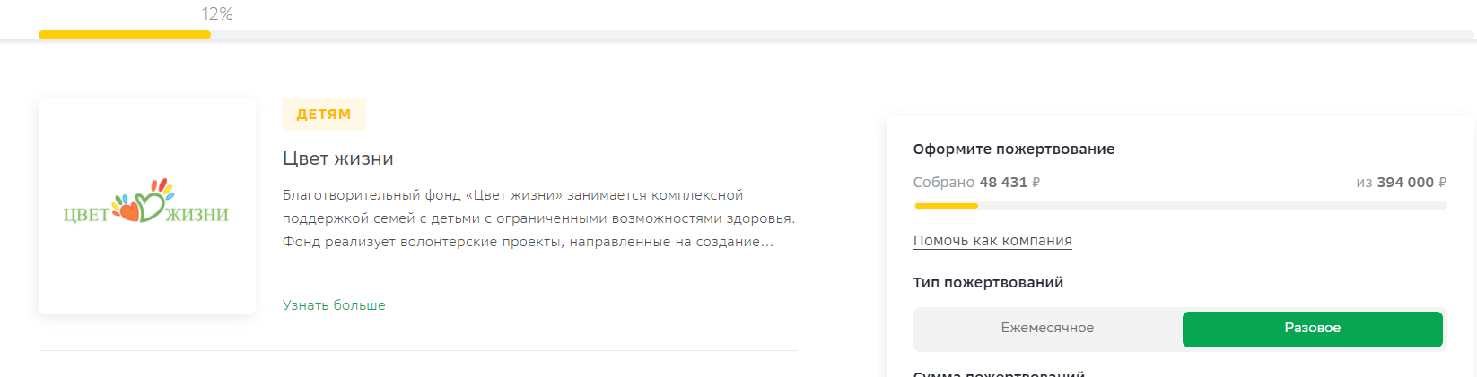Open the Узнать больше link

click(x=334, y=305)
